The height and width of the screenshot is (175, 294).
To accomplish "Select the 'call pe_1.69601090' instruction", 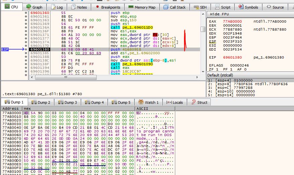I will 132,64.
